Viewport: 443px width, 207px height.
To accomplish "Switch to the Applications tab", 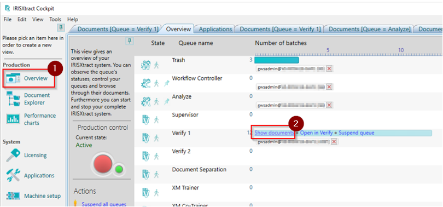I will coord(215,29).
